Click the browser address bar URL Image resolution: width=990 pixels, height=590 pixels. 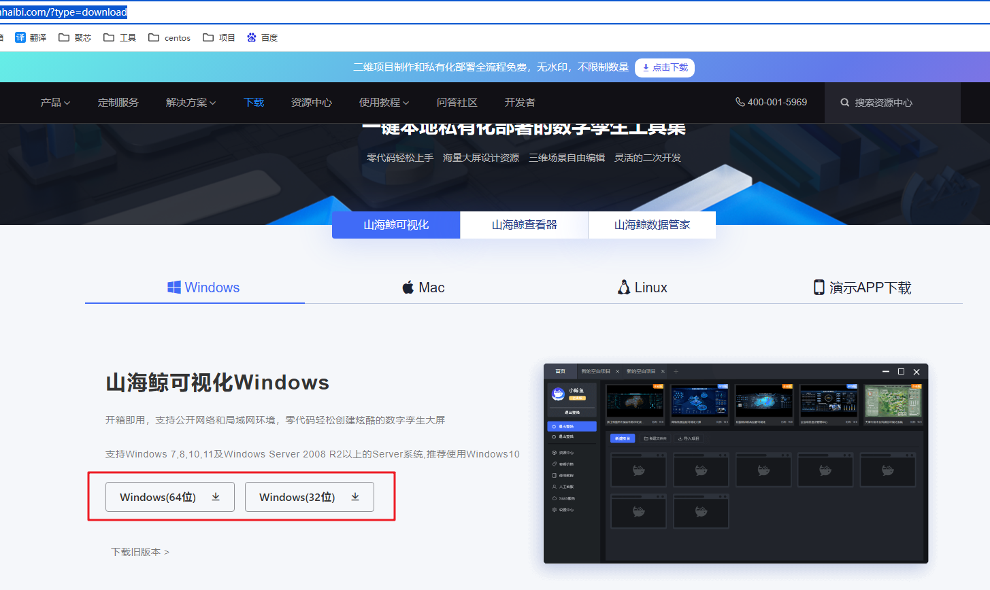(63, 12)
